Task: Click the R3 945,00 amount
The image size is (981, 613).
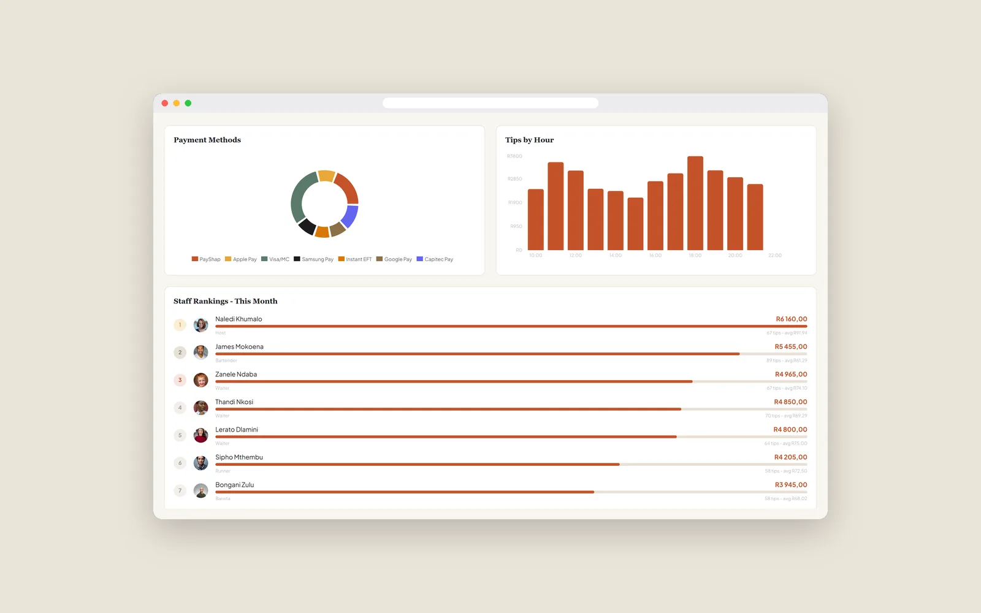Action: 791,485
